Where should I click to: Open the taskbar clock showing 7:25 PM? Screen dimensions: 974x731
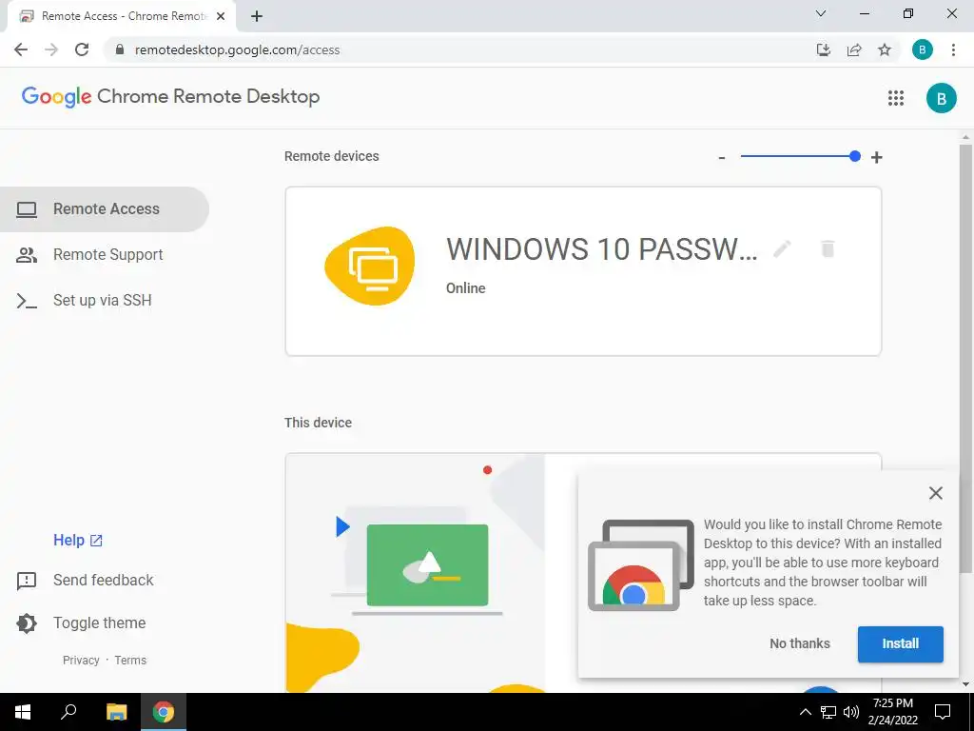(892, 712)
